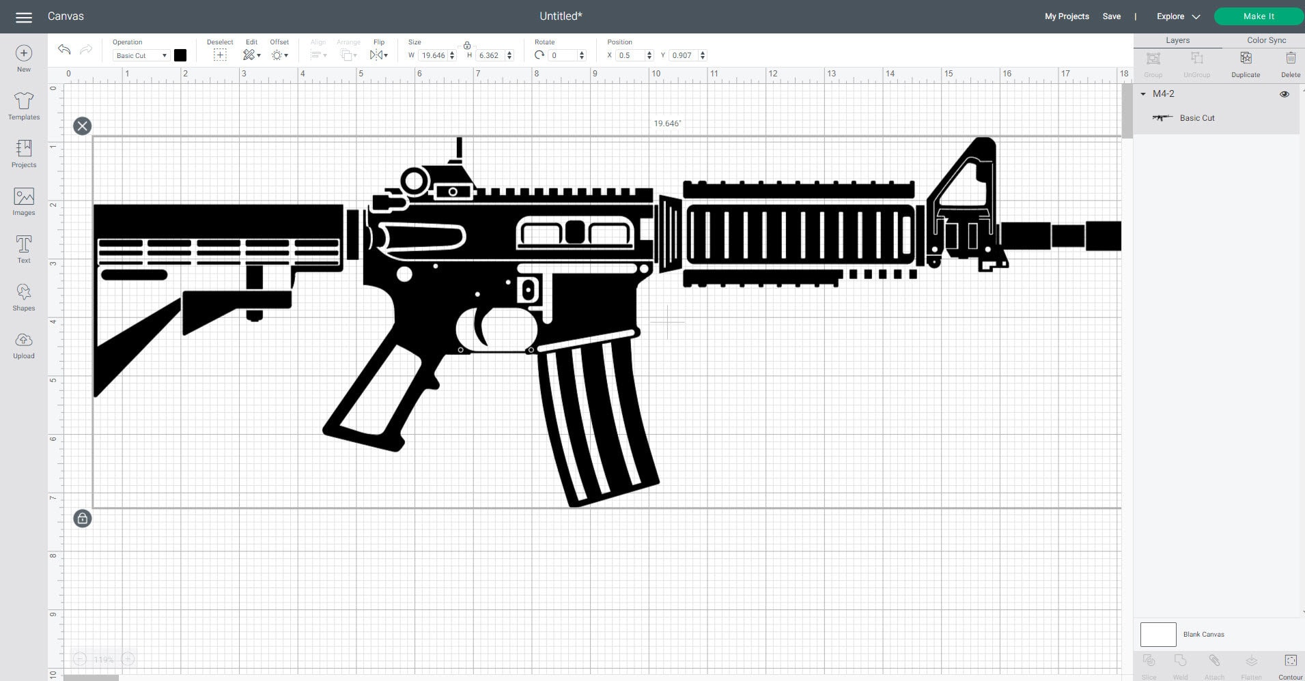Screen dimensions: 1305x681
Task: Duplicate the selected layer
Action: coord(1245,63)
